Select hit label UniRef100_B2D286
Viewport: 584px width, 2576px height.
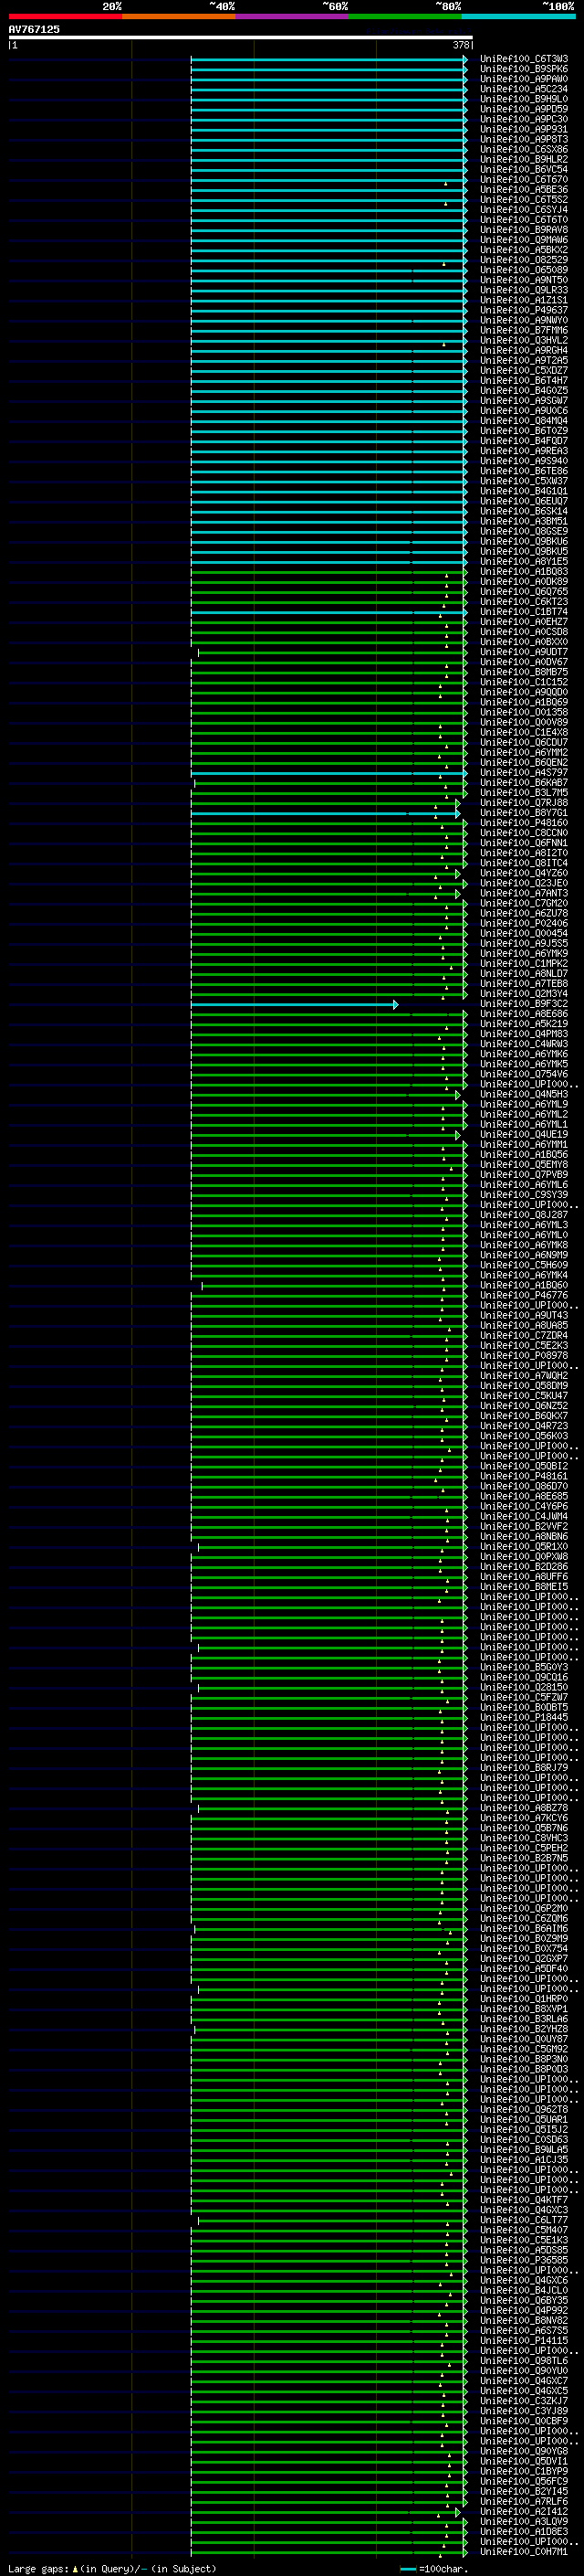click(x=524, y=1567)
